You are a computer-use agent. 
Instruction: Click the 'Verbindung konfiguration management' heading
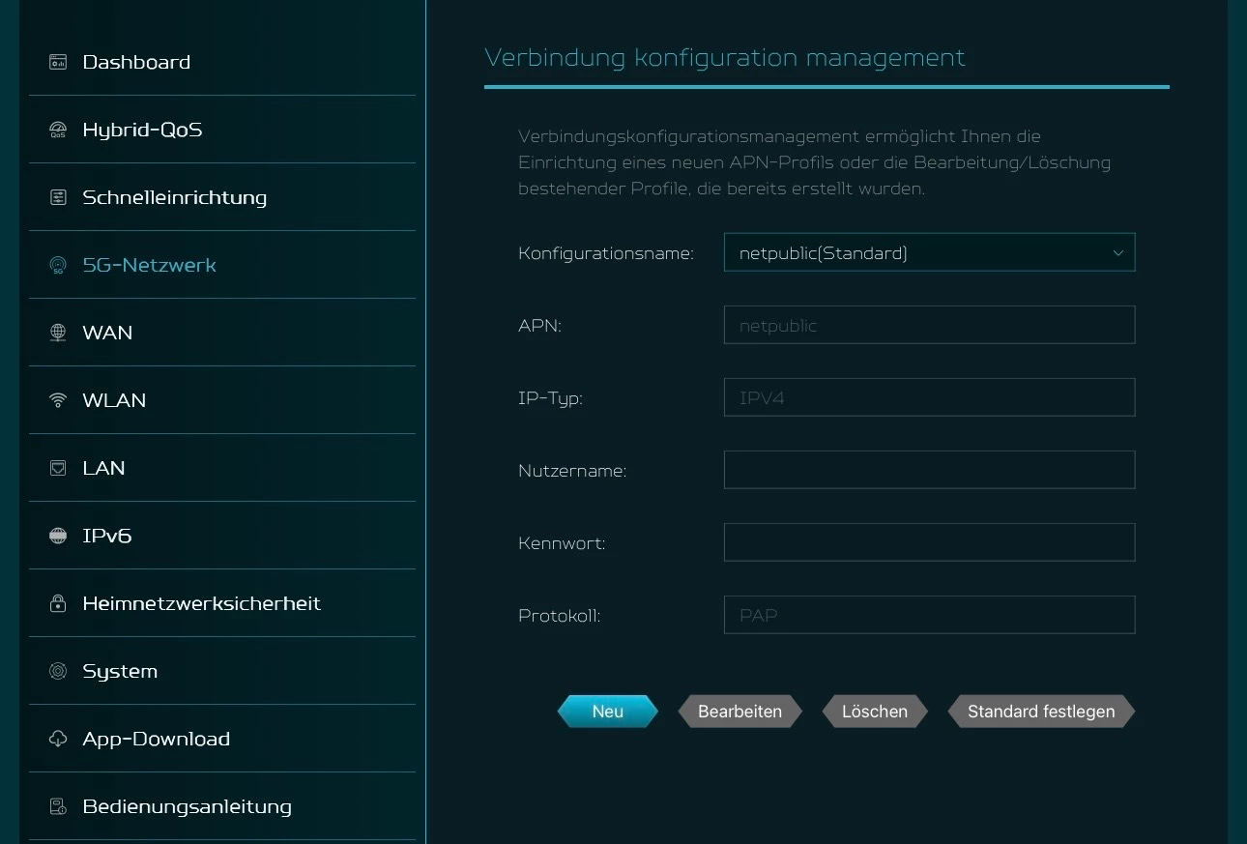[725, 58]
